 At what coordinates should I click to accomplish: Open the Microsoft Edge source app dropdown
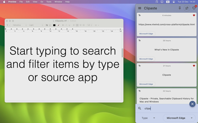(x=179, y=118)
